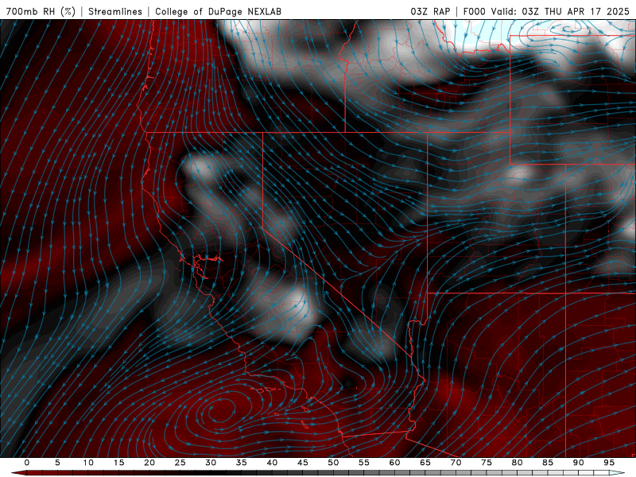Click the colorbar label "10"
This screenshot has height=477, width=636.
pyautogui.click(x=88, y=463)
